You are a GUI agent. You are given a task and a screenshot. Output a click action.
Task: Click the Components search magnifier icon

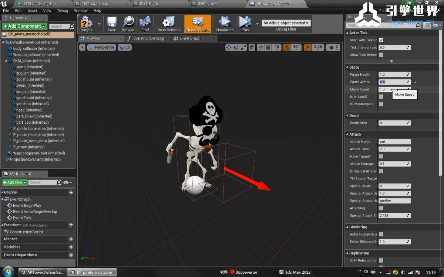[71, 27]
